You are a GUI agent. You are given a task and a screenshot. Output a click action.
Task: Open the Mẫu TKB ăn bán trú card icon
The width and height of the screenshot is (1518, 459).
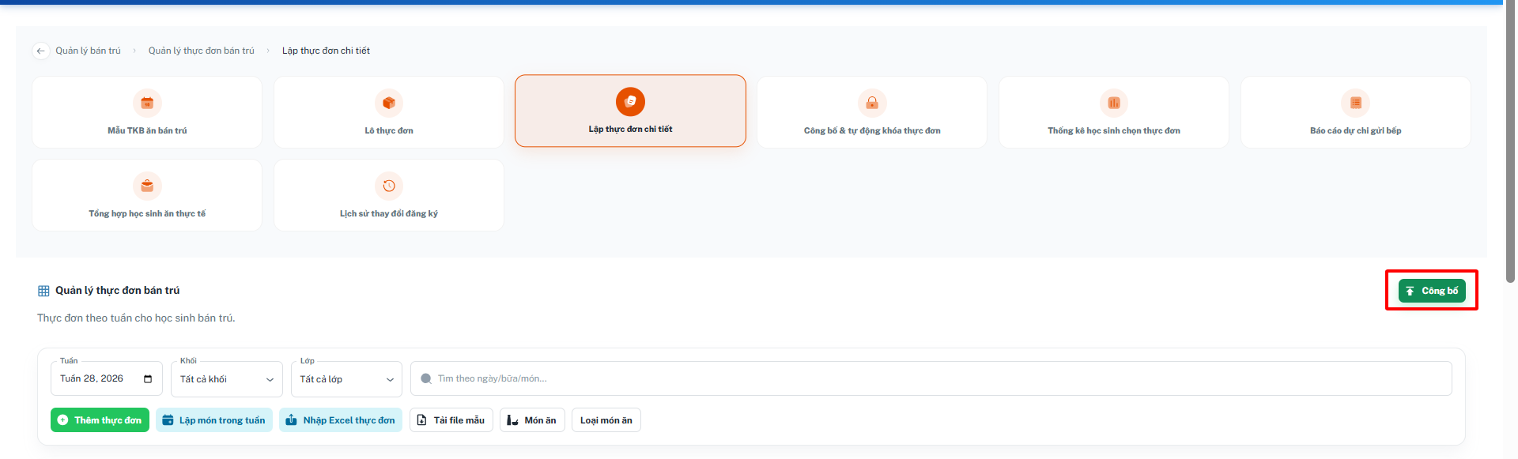pos(147,103)
